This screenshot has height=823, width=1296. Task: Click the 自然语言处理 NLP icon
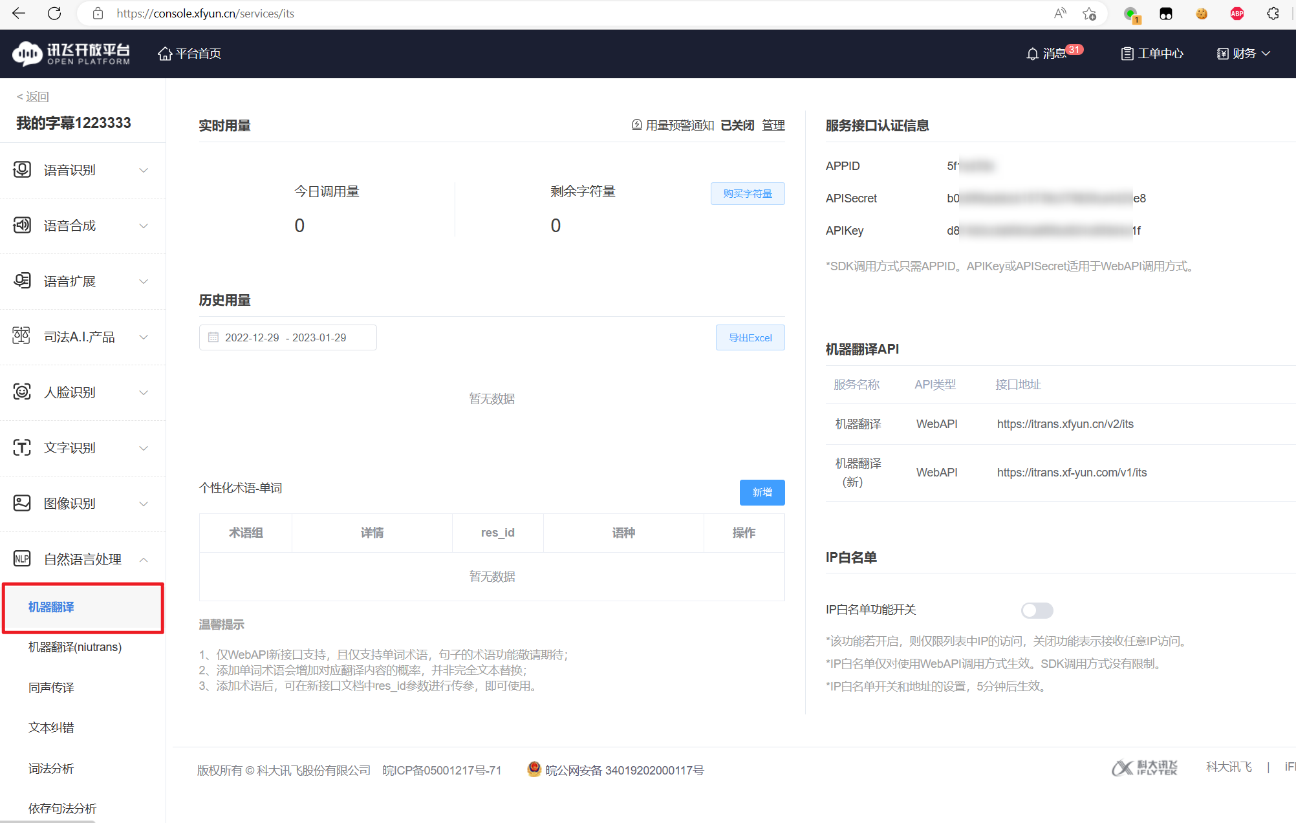click(22, 559)
